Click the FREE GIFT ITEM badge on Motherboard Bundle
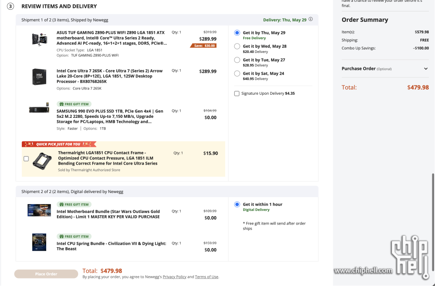The height and width of the screenshot is (286, 435). pos(74,205)
